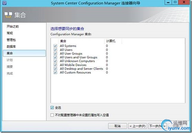192x133 pixels.
Task: Click the 上一步(P) previous button
Action: tap(137, 126)
